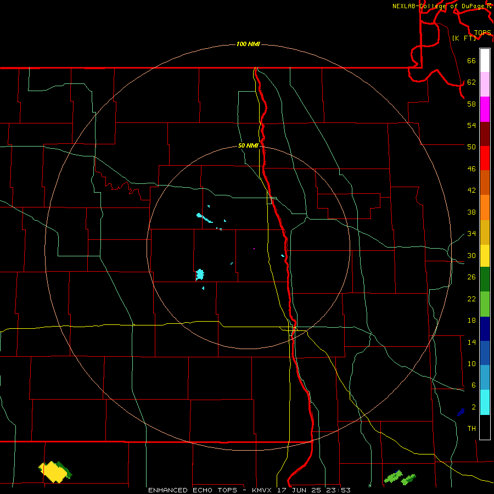Click the legend value 14
The image size is (494, 494).
(471, 342)
